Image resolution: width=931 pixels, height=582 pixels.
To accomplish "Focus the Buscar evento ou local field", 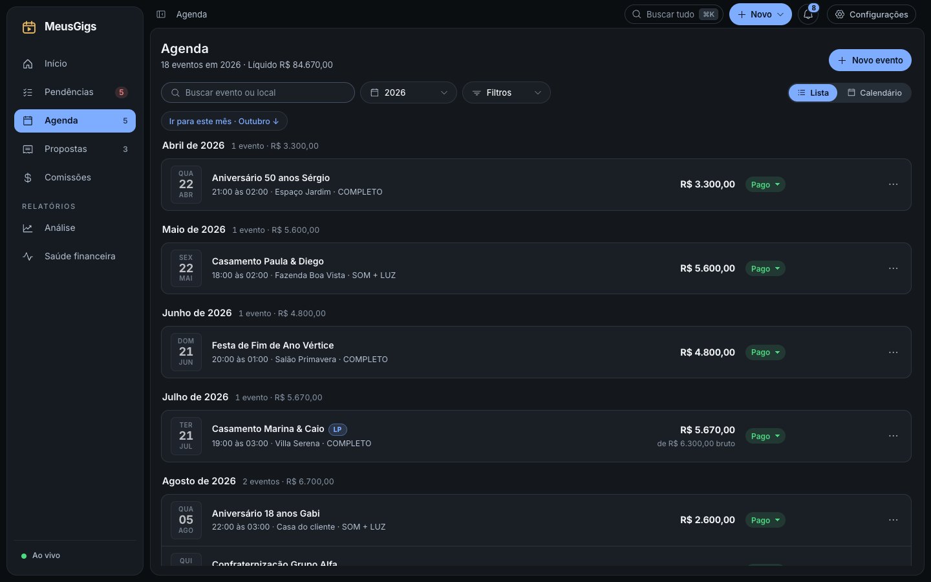I will click(258, 92).
